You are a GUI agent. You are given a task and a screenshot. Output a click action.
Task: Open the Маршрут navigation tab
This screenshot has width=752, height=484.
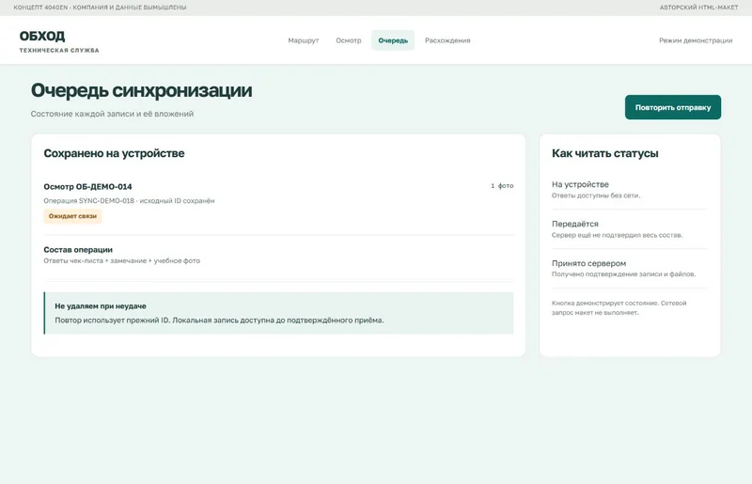(303, 40)
